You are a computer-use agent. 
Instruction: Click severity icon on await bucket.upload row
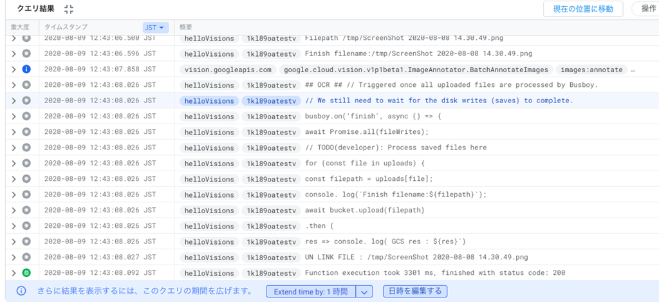[26, 210]
